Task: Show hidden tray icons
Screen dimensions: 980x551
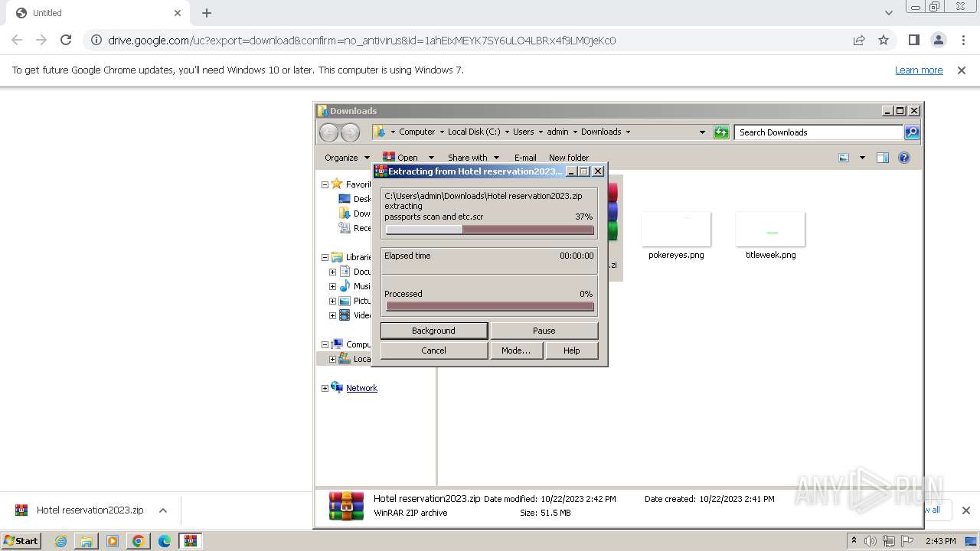Action: pyautogui.click(x=854, y=541)
